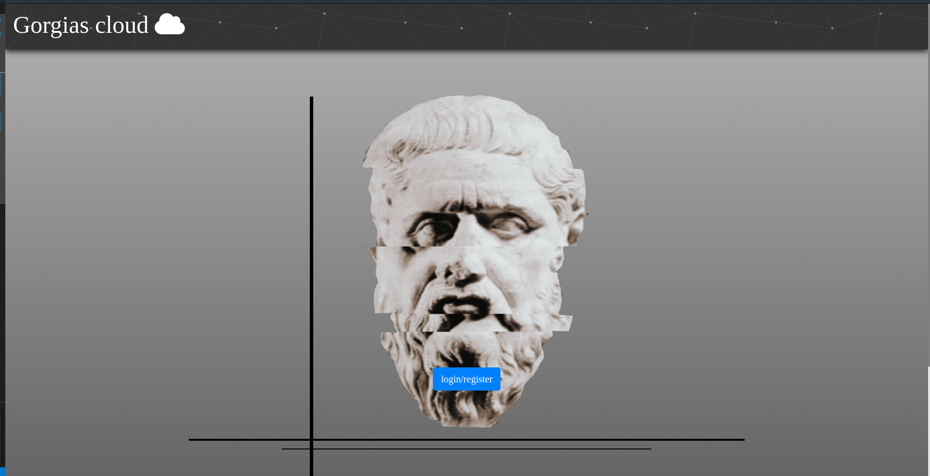Click the word "cloud" in the title
930x476 pixels.
tap(122, 25)
